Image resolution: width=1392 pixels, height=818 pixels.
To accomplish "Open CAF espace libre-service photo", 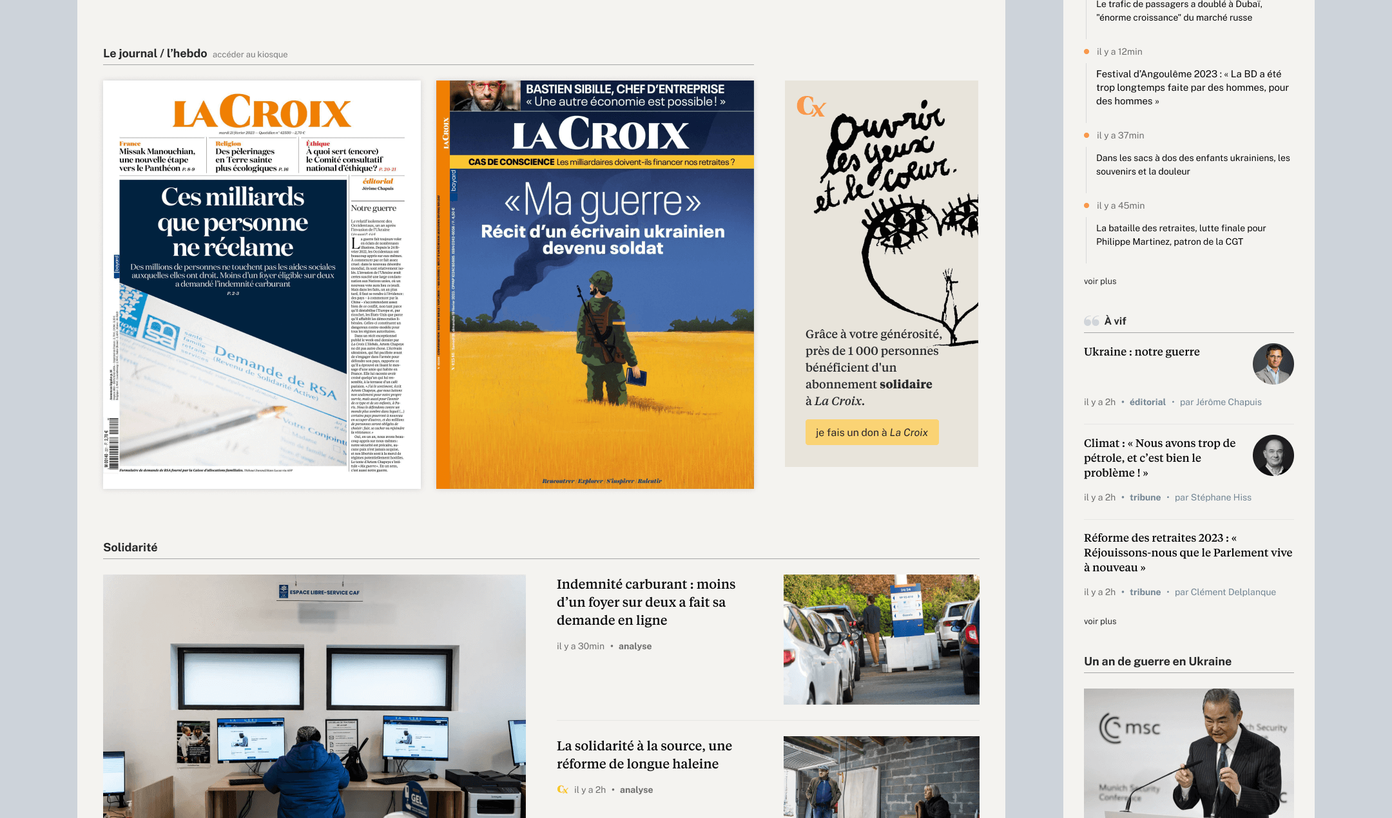I will coord(314,696).
